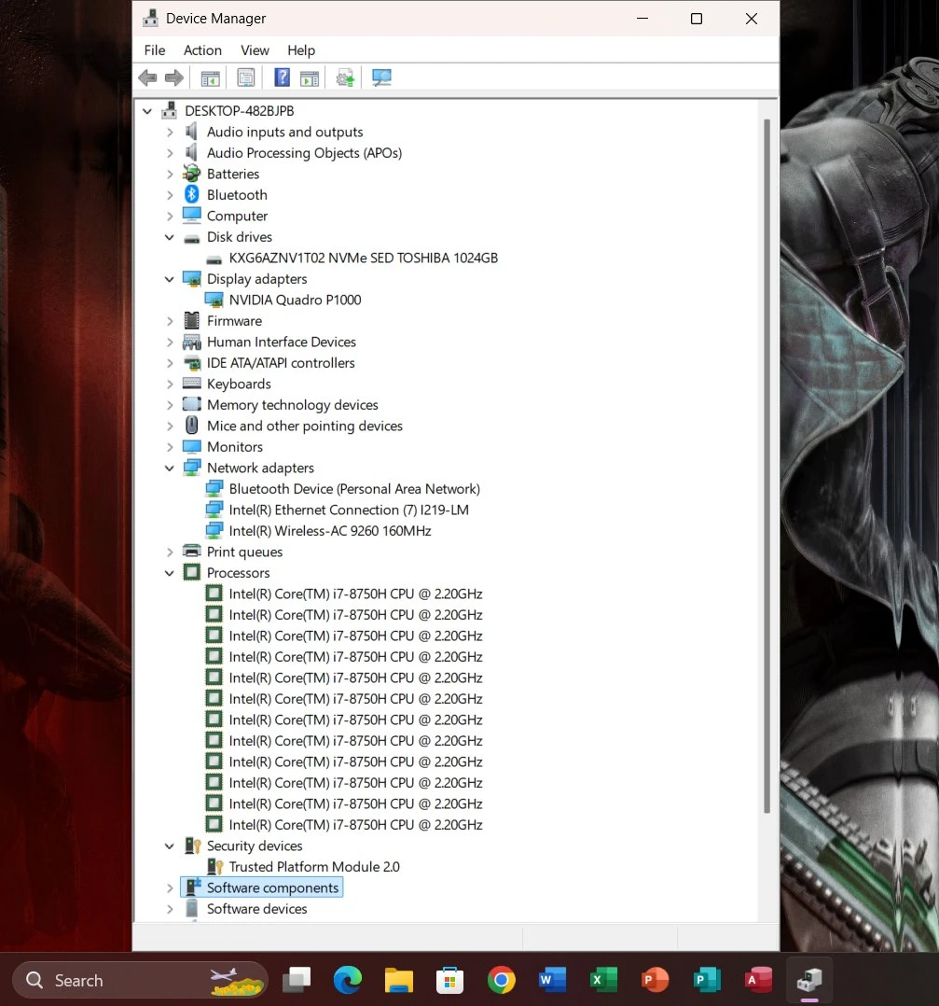The width and height of the screenshot is (939, 1006).
Task: Select the TOSHIBA 1024GB NVMe disk drive
Action: tap(363, 258)
